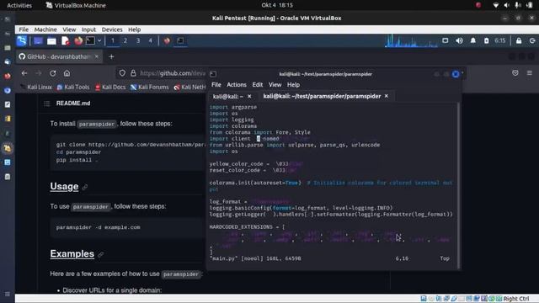Reload the current GitHub page
Image resolution: width=539 pixels, height=303 pixels.
click(52, 73)
